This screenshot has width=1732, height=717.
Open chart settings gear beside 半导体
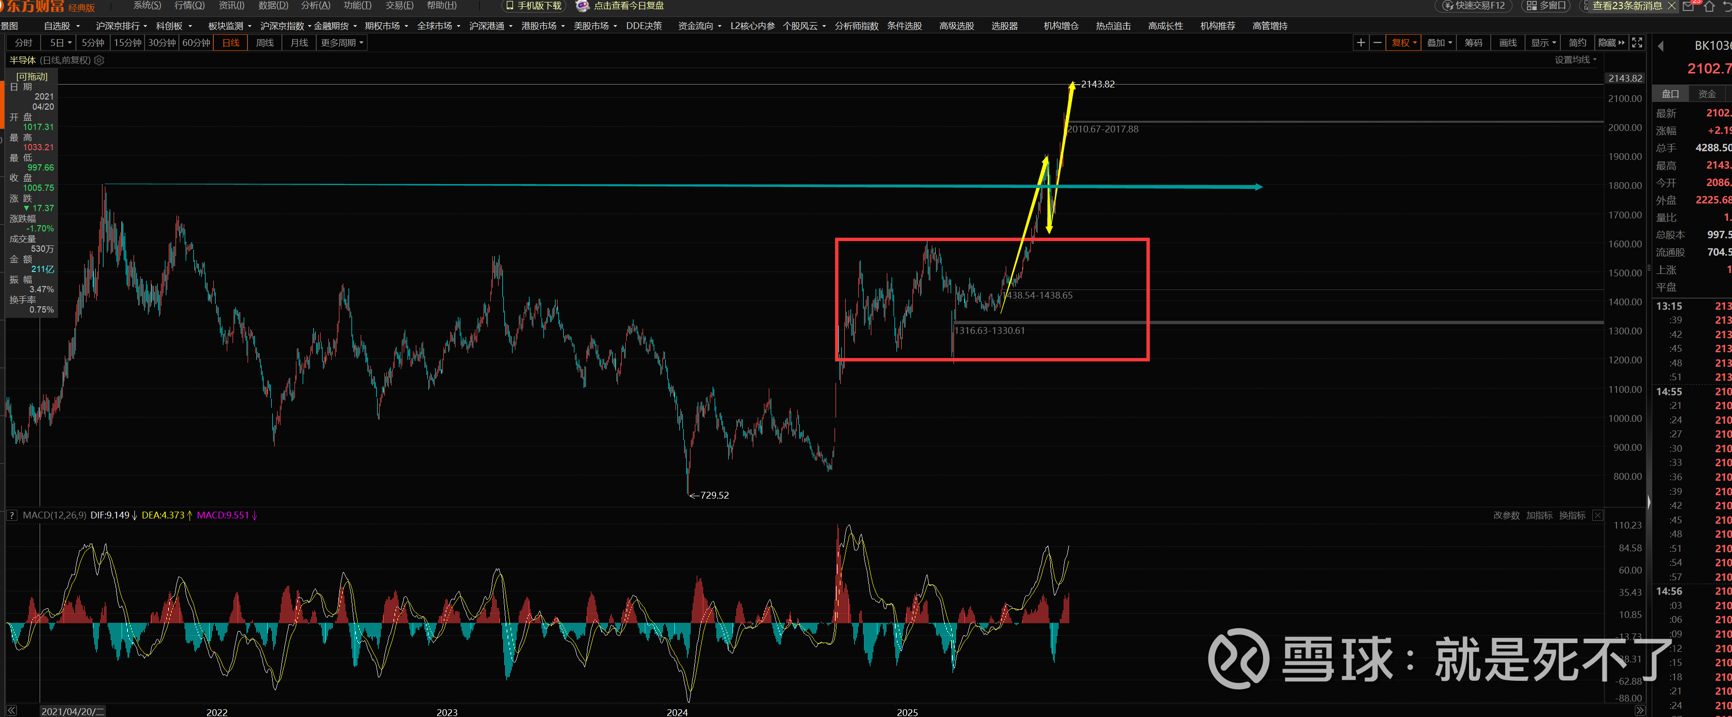pyautogui.click(x=100, y=60)
